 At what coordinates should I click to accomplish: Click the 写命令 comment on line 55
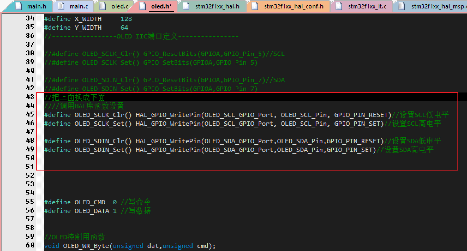pyautogui.click(x=136, y=202)
